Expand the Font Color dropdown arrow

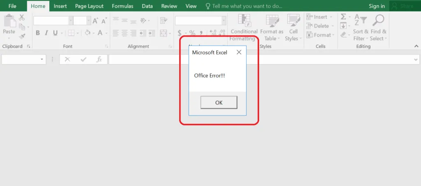coord(106,33)
